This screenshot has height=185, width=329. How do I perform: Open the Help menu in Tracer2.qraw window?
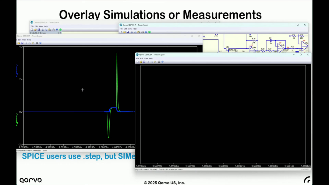click(29, 40)
